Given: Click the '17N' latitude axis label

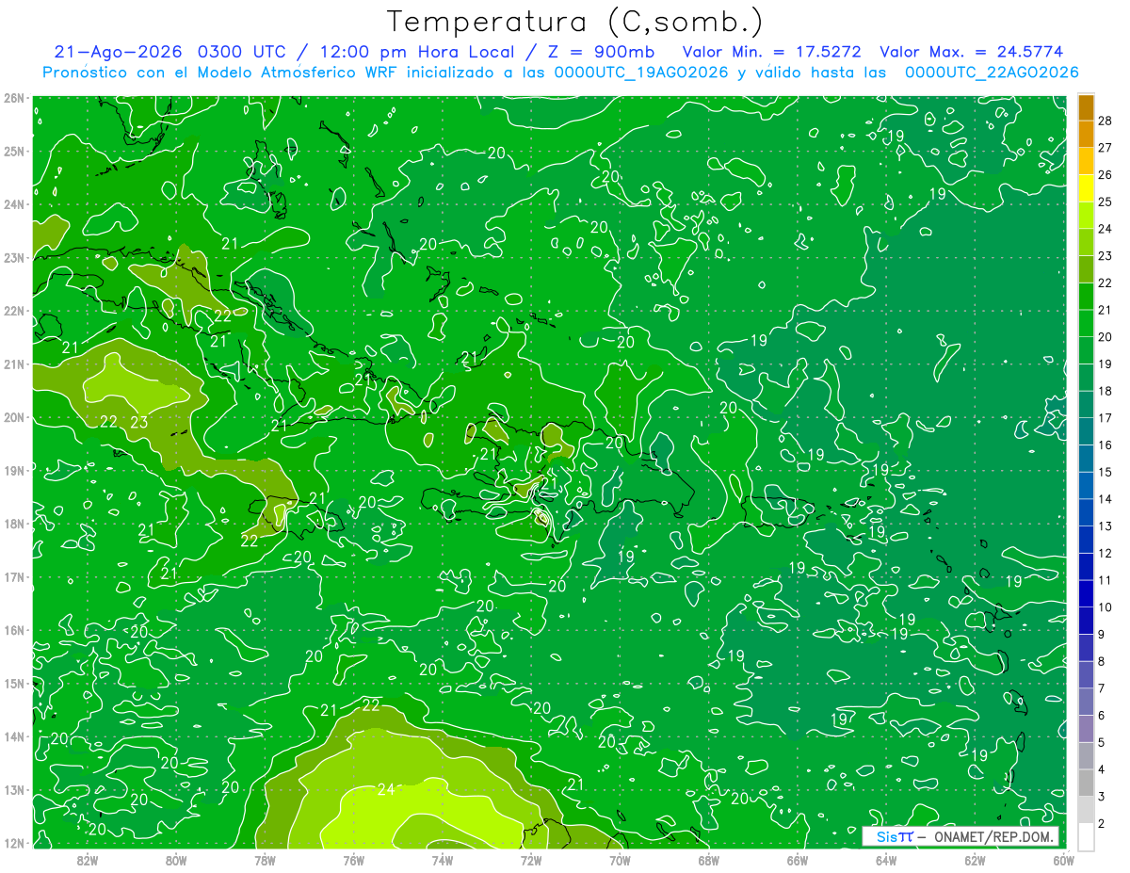Looking at the screenshot, I should pos(14,577).
